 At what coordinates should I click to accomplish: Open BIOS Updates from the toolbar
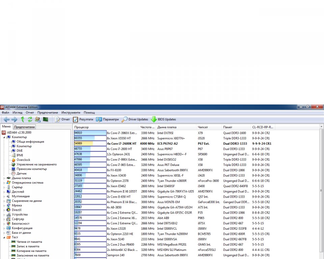[163, 119]
